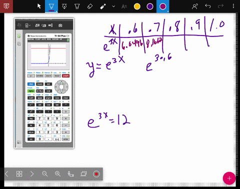Click the calculator ln key
240x189 pixels.
(31, 125)
